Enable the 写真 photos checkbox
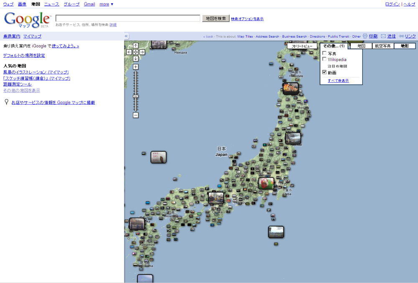 [x=324, y=53]
